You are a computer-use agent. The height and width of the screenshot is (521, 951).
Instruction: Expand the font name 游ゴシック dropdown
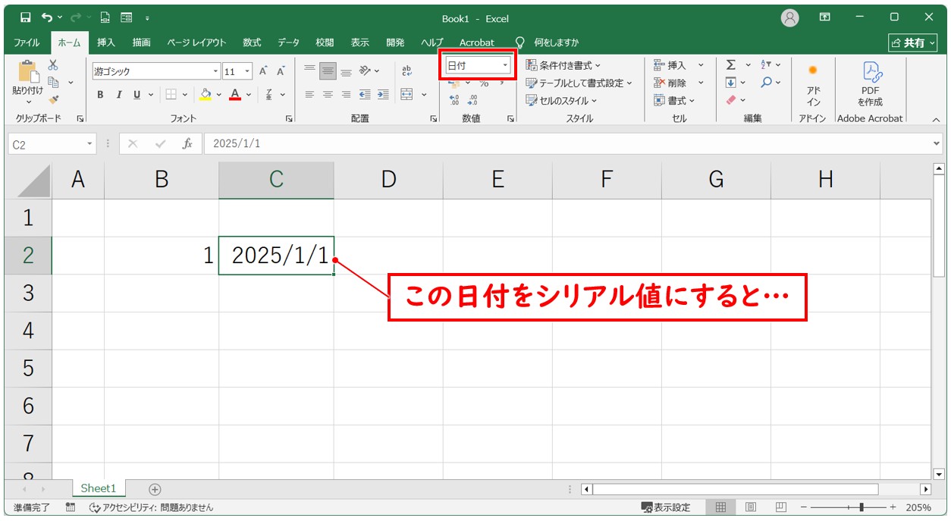click(215, 71)
